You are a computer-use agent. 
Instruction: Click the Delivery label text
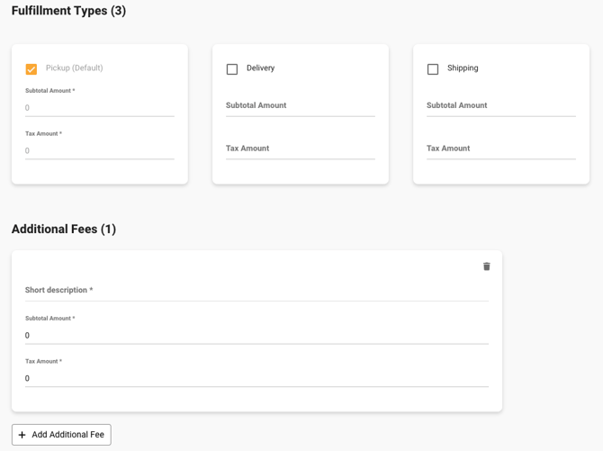(260, 68)
